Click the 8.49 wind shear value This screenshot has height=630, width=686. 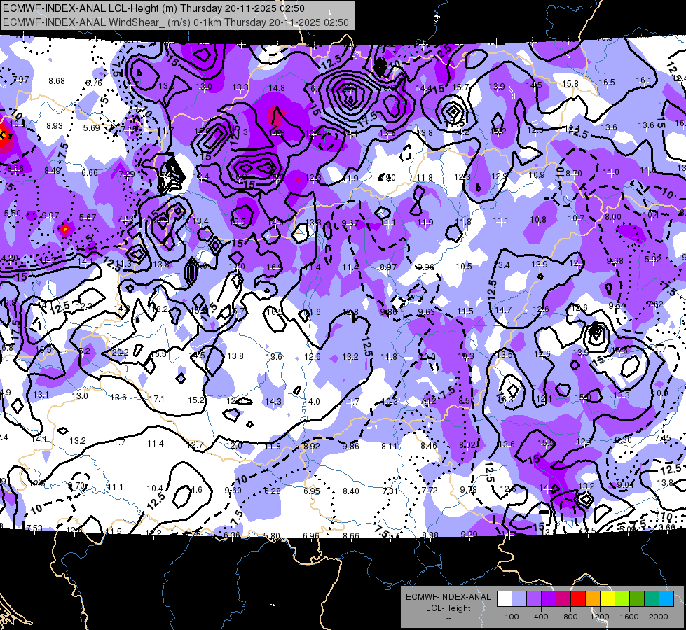point(53,171)
